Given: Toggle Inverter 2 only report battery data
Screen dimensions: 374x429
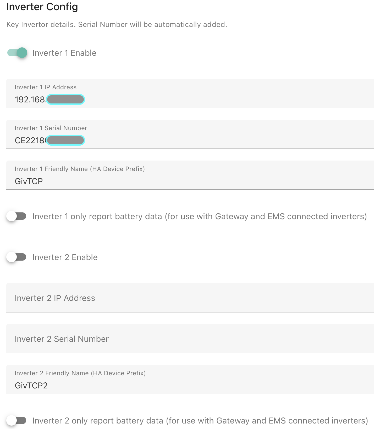Looking at the screenshot, I should (x=16, y=421).
